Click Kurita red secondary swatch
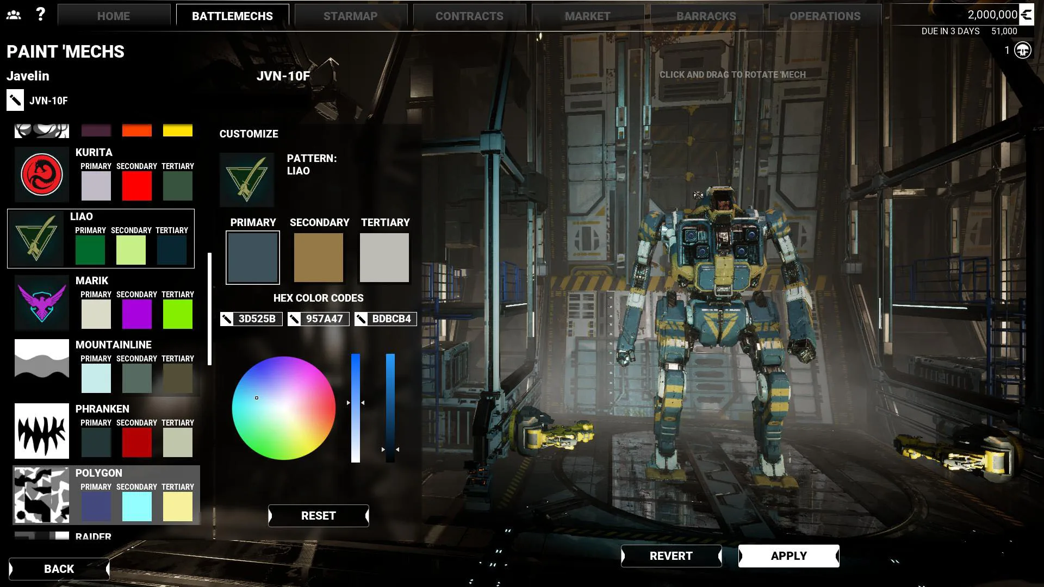 (x=137, y=186)
